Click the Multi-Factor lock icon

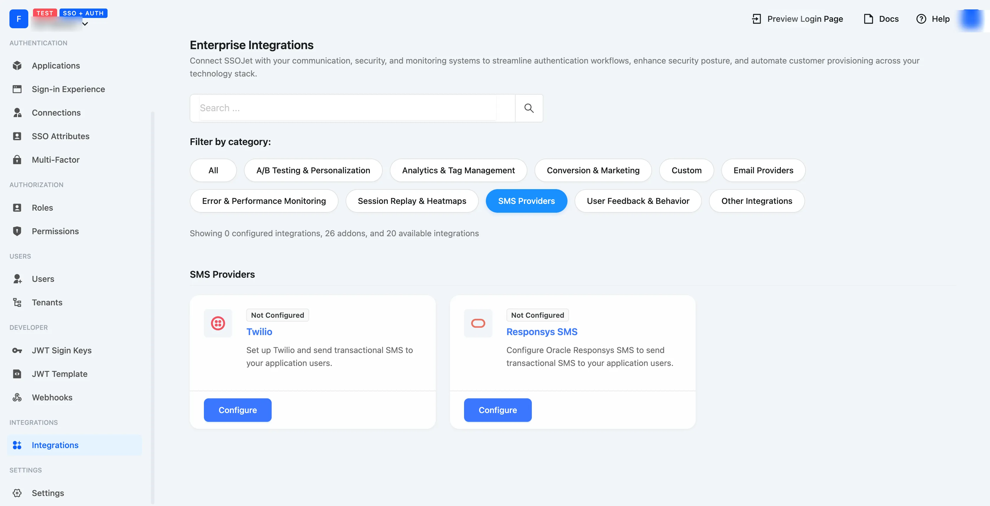[x=17, y=159]
